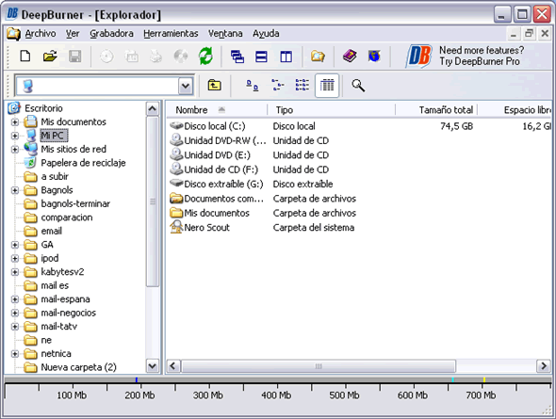Click the file list scroll right arrow

(544, 366)
